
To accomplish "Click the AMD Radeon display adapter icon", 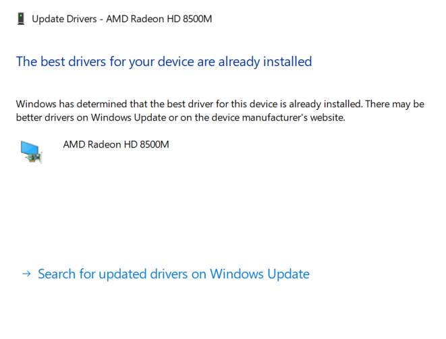I will click(31, 152).
